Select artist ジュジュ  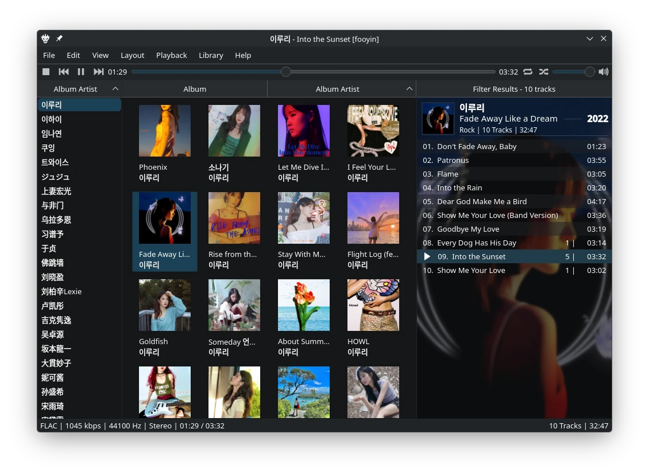(x=79, y=177)
